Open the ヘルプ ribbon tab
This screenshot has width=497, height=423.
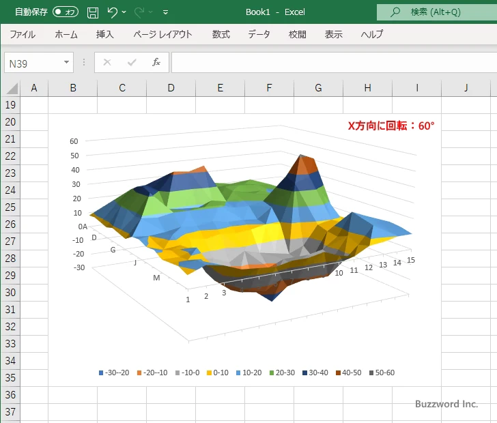click(x=372, y=34)
